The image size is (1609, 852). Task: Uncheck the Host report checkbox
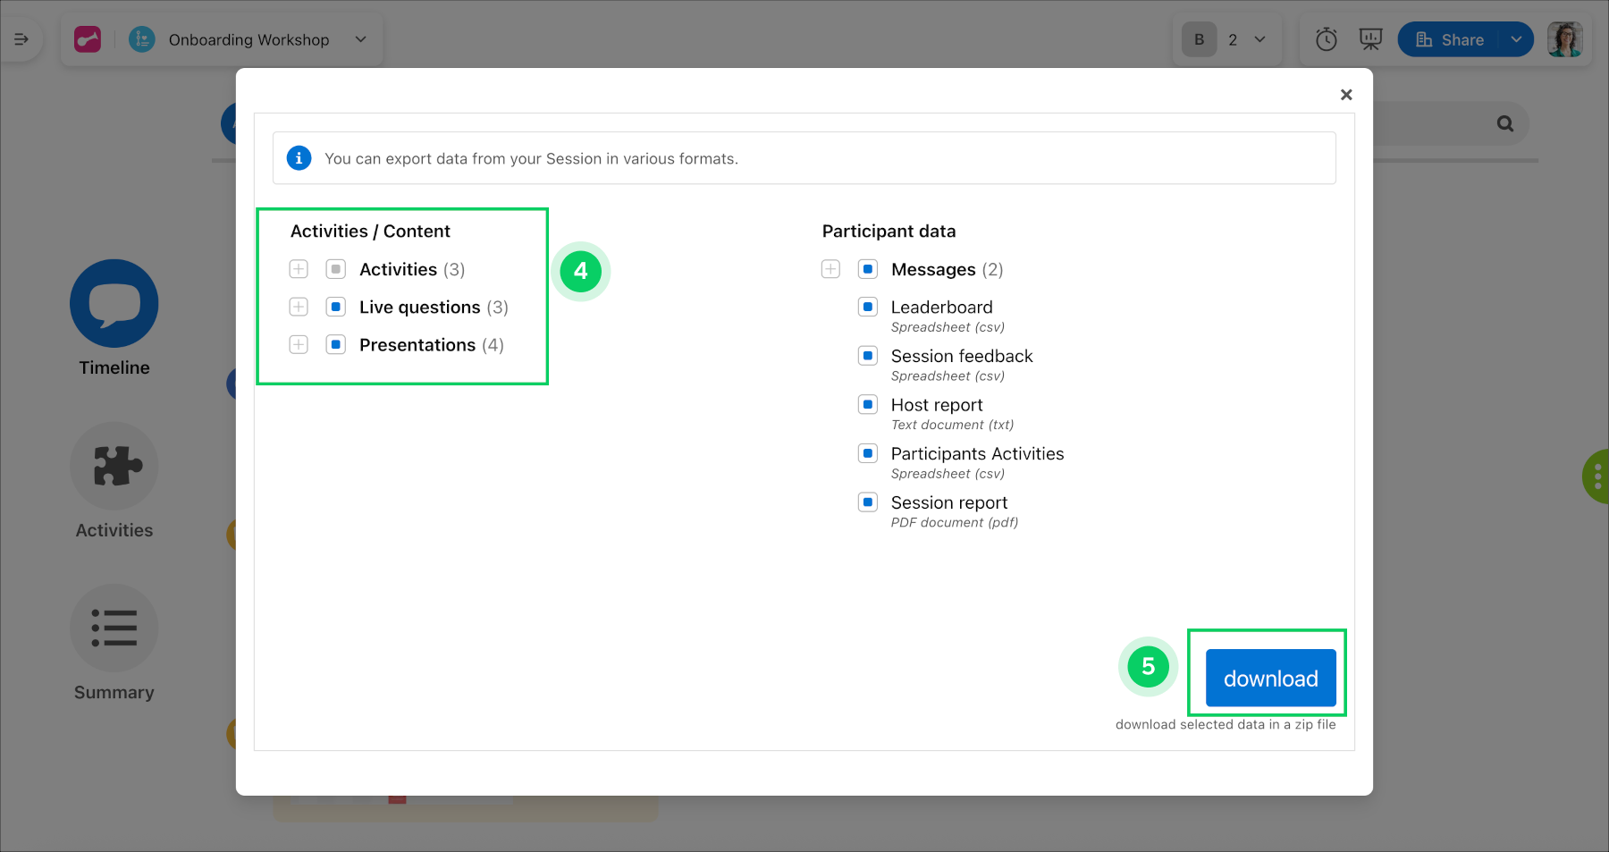[x=868, y=404]
